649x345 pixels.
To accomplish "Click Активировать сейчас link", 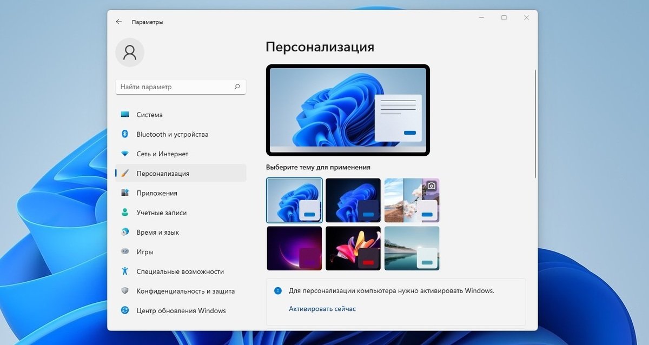I will (322, 309).
